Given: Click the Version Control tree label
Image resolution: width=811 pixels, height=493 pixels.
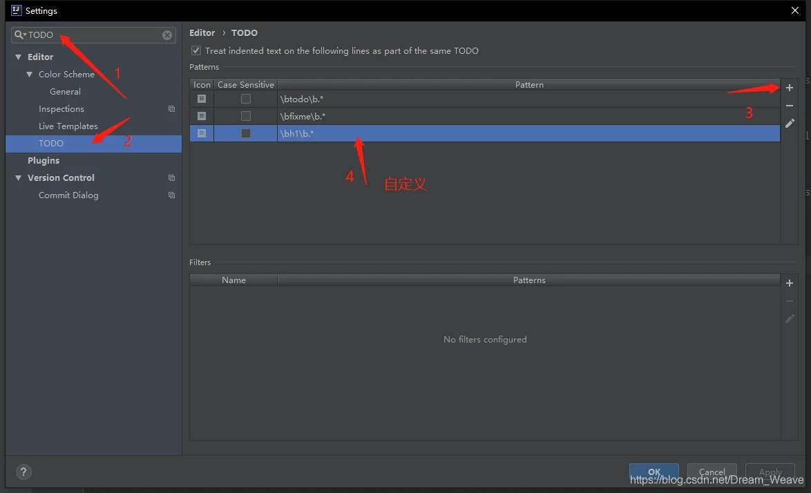Looking at the screenshot, I should [61, 177].
